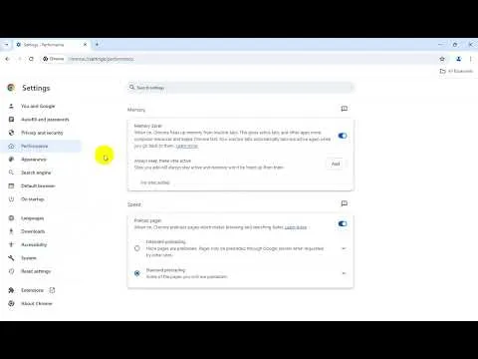Click the Privacy and security shield icon

[11, 133]
